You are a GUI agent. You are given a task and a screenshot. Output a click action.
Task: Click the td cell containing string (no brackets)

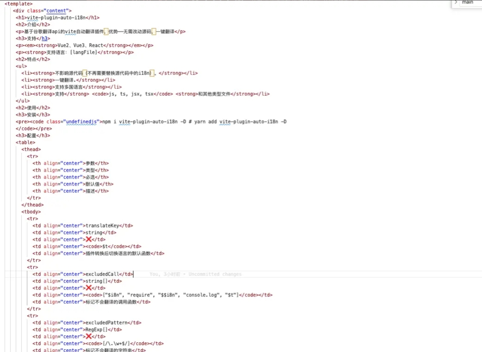[75, 233]
